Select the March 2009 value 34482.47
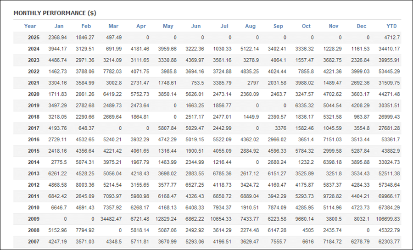 (x=111, y=219)
